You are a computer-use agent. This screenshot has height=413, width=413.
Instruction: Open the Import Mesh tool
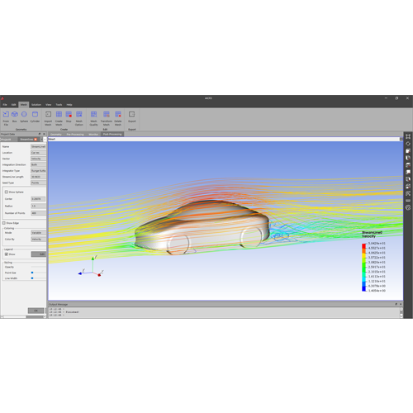click(48, 114)
